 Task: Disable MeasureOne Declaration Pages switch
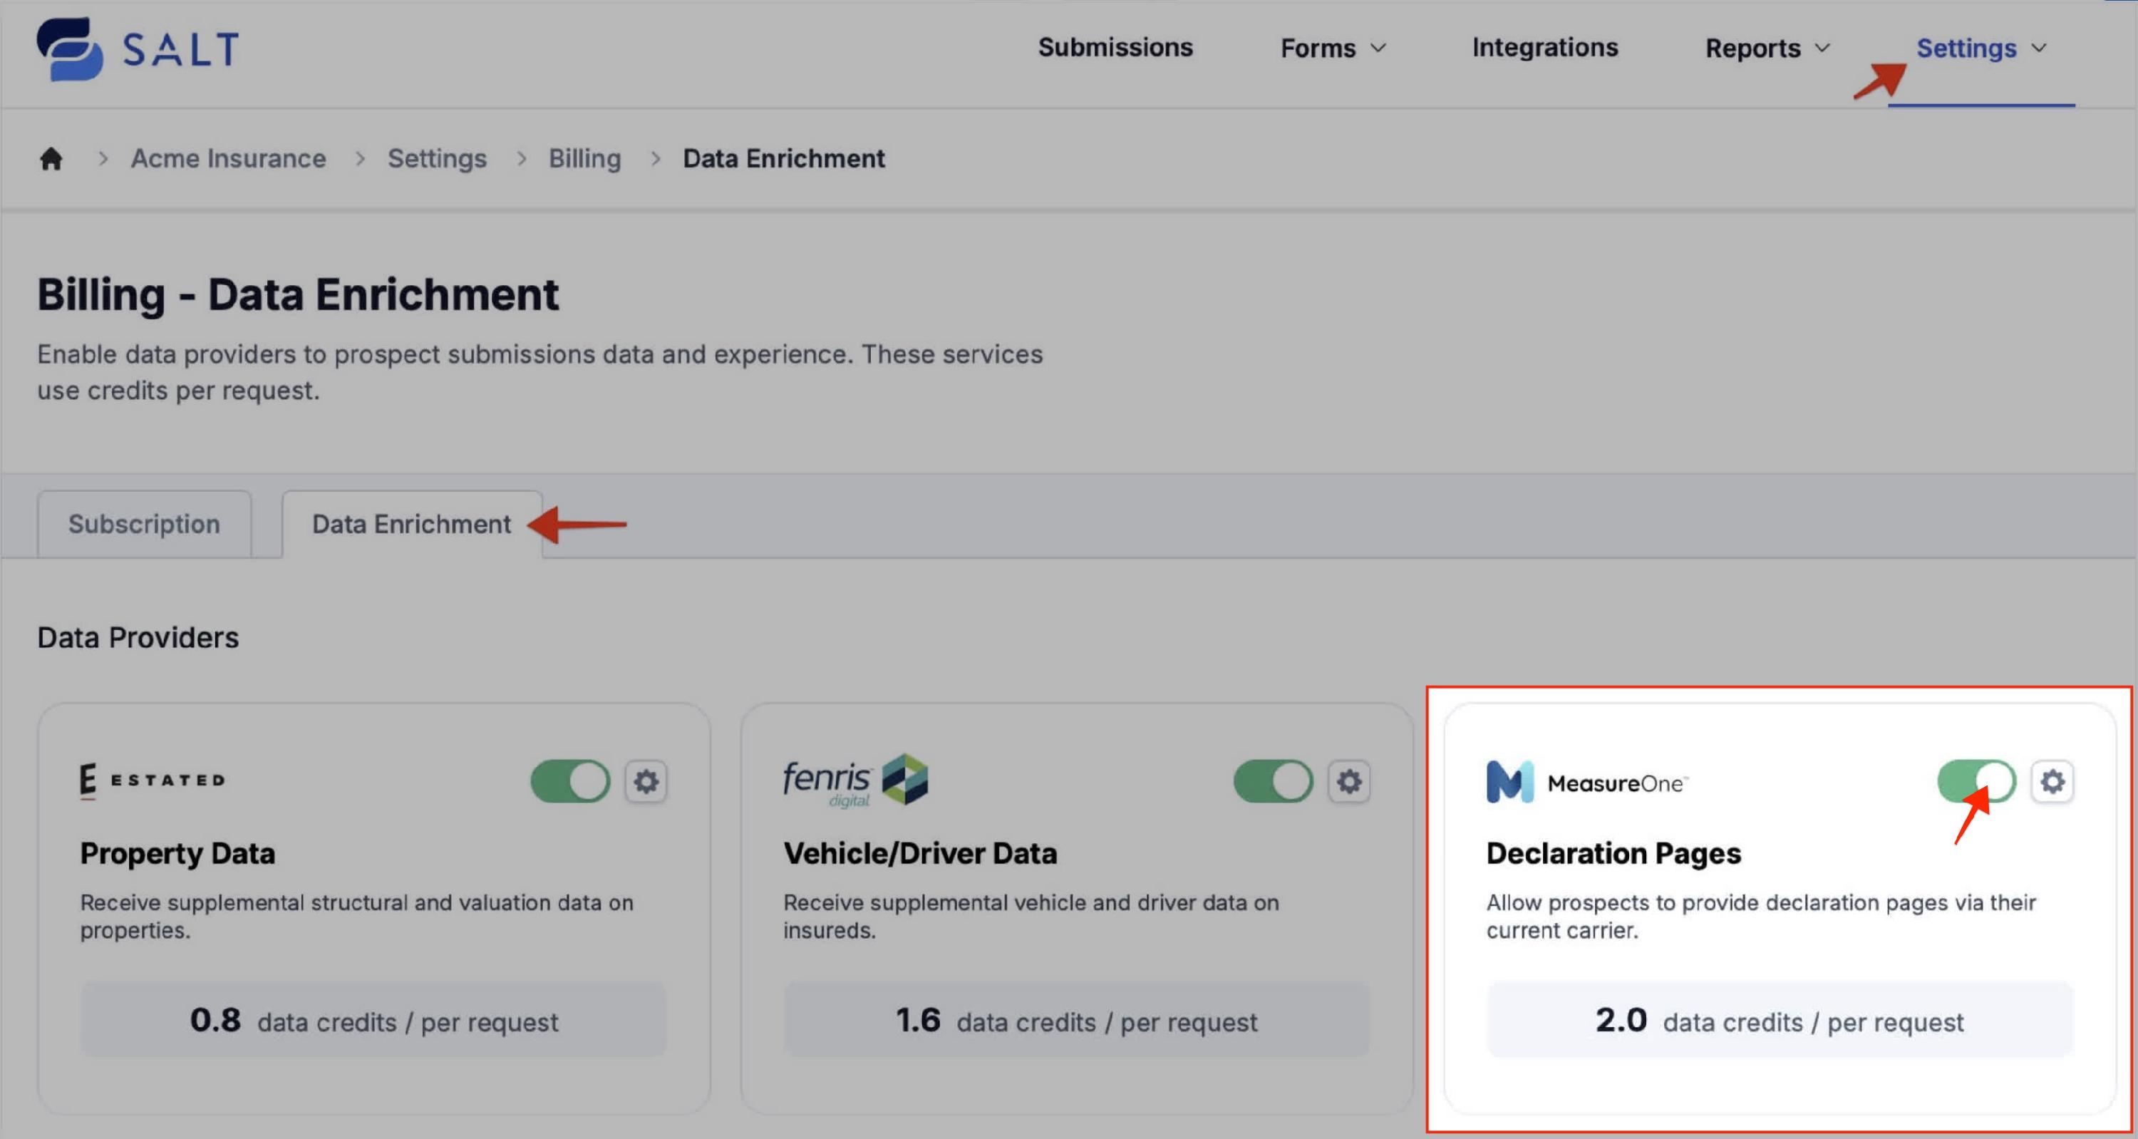(x=1976, y=781)
